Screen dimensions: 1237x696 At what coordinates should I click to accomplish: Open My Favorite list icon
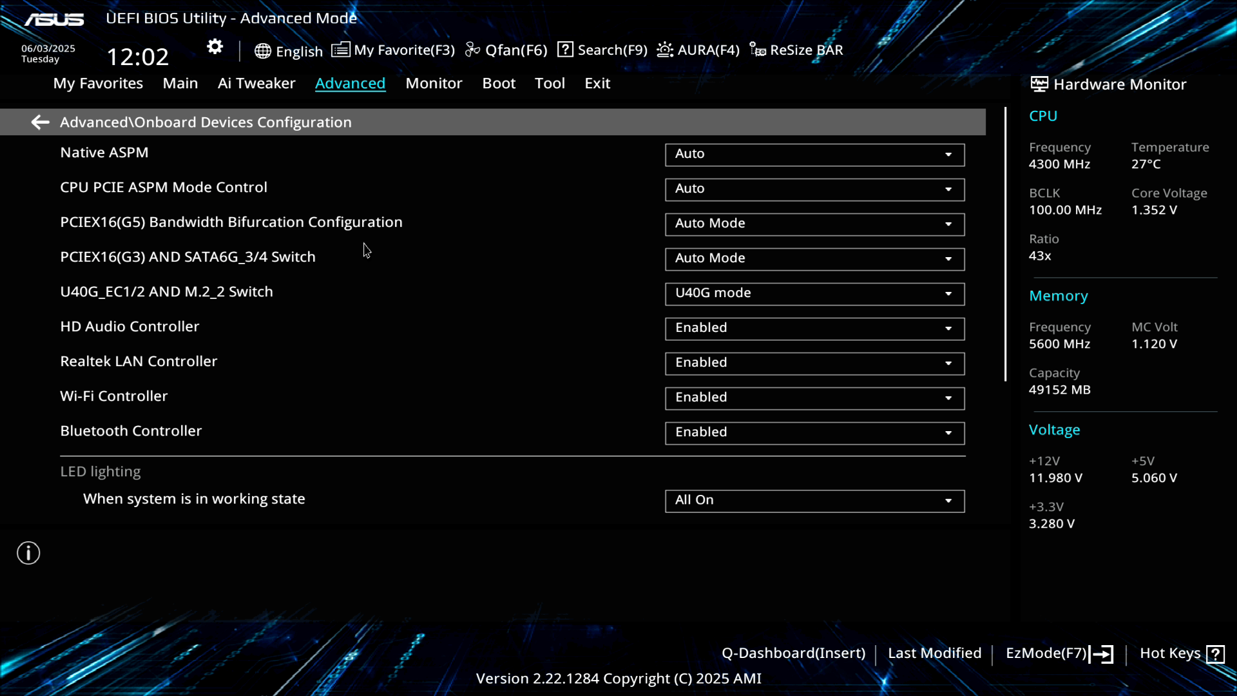(341, 50)
